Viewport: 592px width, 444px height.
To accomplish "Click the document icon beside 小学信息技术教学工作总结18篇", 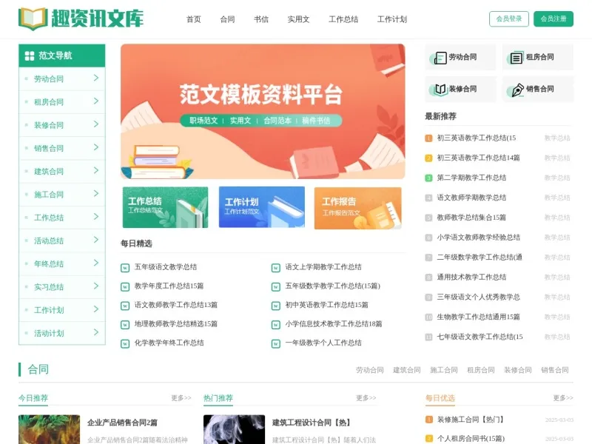I will coord(276,324).
